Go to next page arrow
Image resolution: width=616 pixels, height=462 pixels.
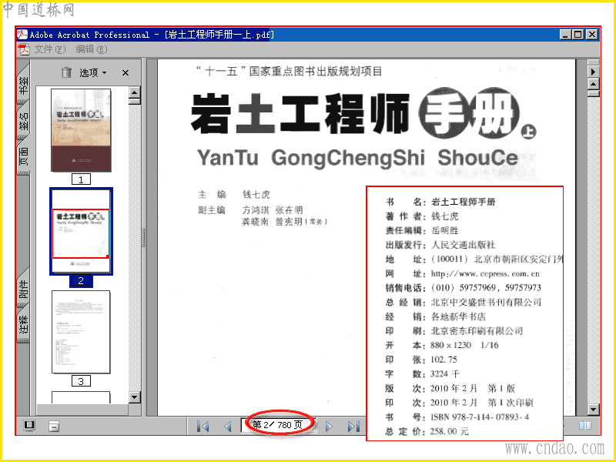(329, 426)
